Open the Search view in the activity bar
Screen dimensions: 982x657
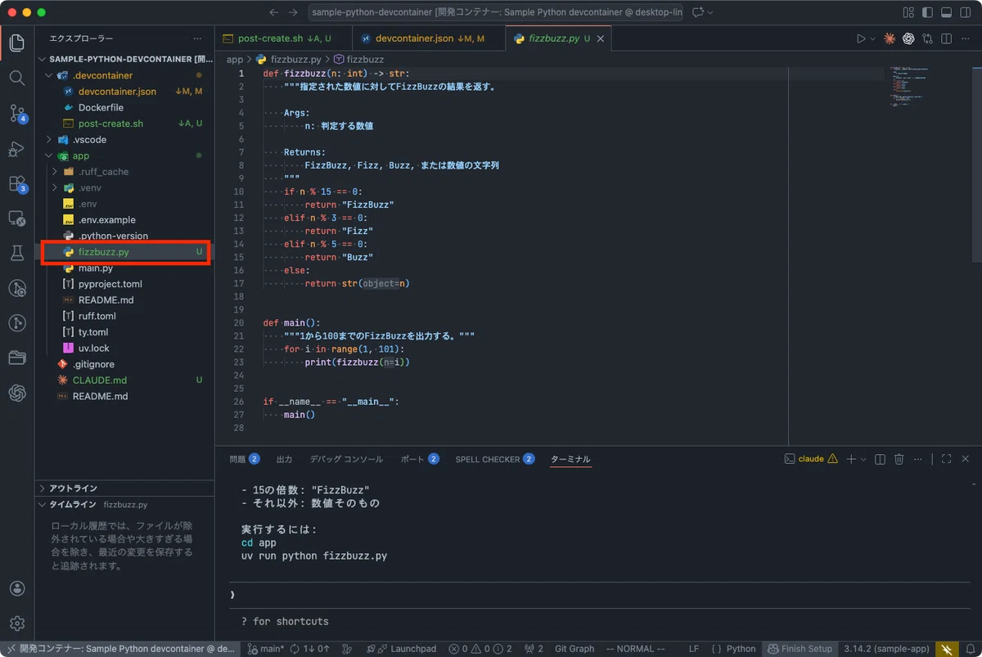click(x=16, y=78)
